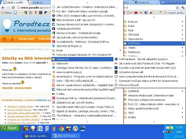The image size is (186, 139).
Task: Click the Show Desktop monitor icon in the quick launch
Action: pos(83,128)
